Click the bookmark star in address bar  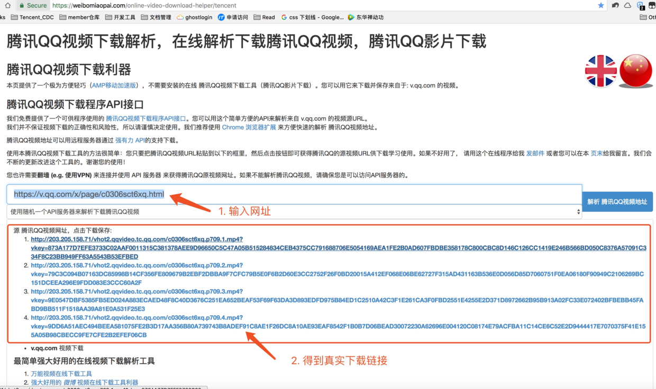tap(600, 5)
